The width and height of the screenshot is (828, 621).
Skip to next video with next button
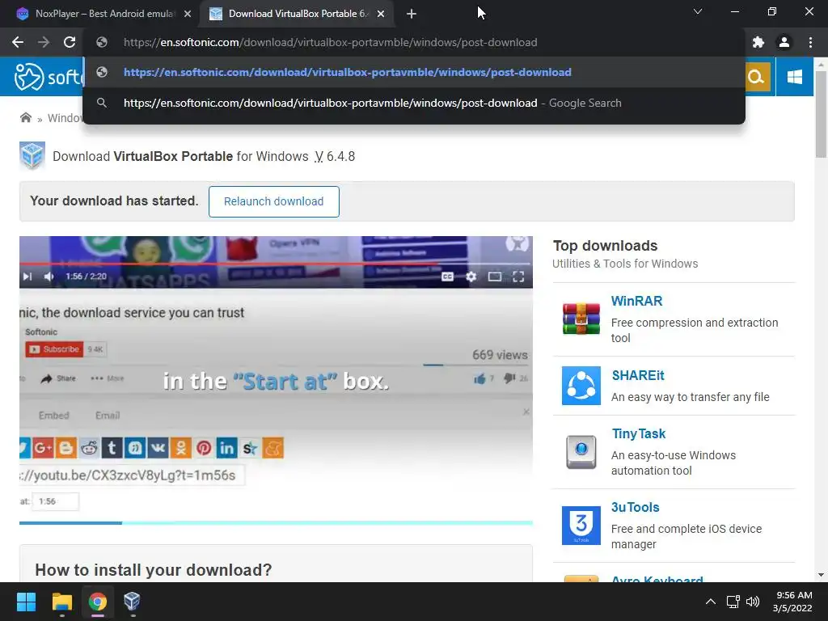[x=27, y=277]
